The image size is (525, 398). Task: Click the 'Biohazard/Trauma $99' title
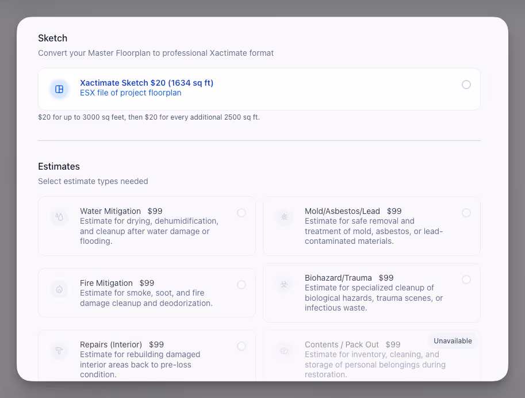(349, 278)
